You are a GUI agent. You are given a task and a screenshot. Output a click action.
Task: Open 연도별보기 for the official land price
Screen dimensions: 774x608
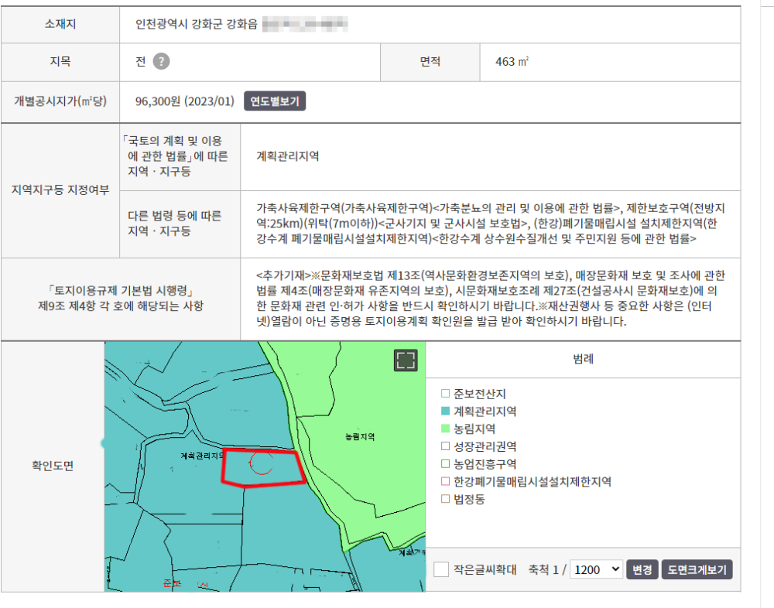pyautogui.click(x=275, y=101)
